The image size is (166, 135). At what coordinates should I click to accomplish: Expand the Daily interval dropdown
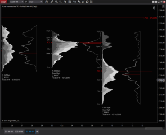click(x=35, y=2)
